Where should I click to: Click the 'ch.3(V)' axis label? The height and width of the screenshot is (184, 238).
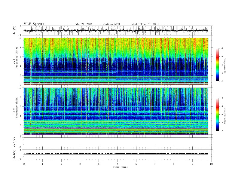click(14, 142)
